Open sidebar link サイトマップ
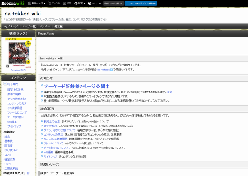248x176 pixels. coord(14,126)
